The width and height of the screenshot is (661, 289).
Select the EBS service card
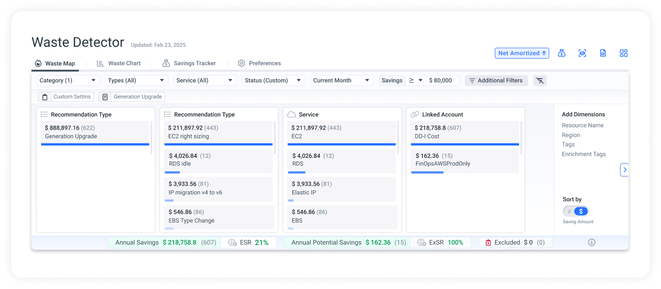342,216
